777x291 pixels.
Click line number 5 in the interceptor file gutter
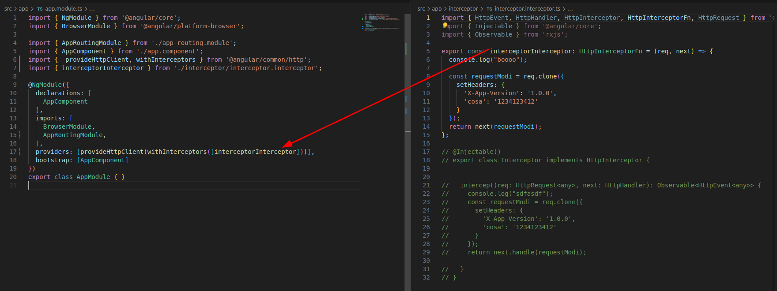tap(428, 51)
